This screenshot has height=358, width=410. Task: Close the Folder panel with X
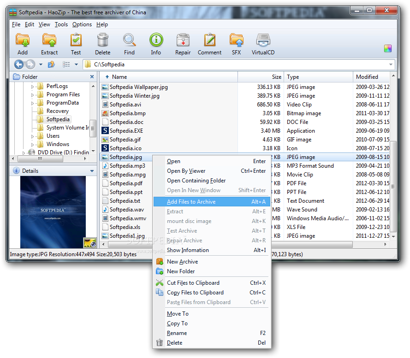[92, 77]
